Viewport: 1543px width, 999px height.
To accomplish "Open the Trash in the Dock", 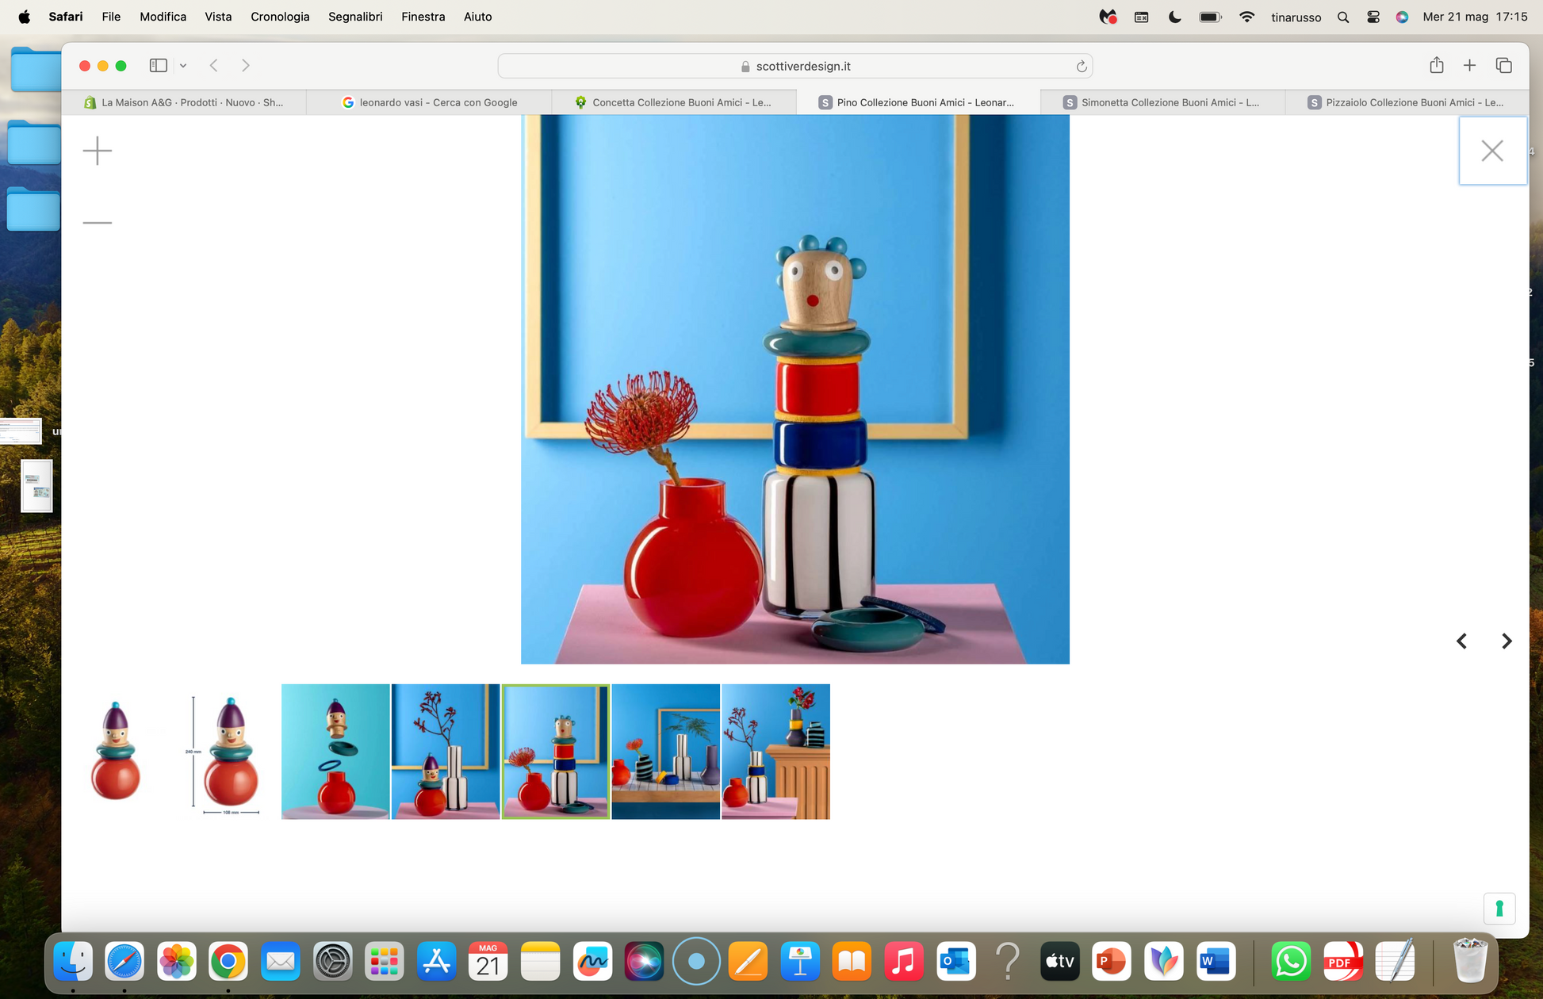I will 1470,961.
